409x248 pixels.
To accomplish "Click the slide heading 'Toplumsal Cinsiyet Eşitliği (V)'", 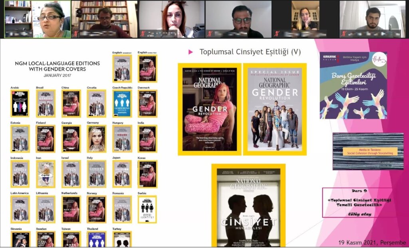I will point(250,52).
